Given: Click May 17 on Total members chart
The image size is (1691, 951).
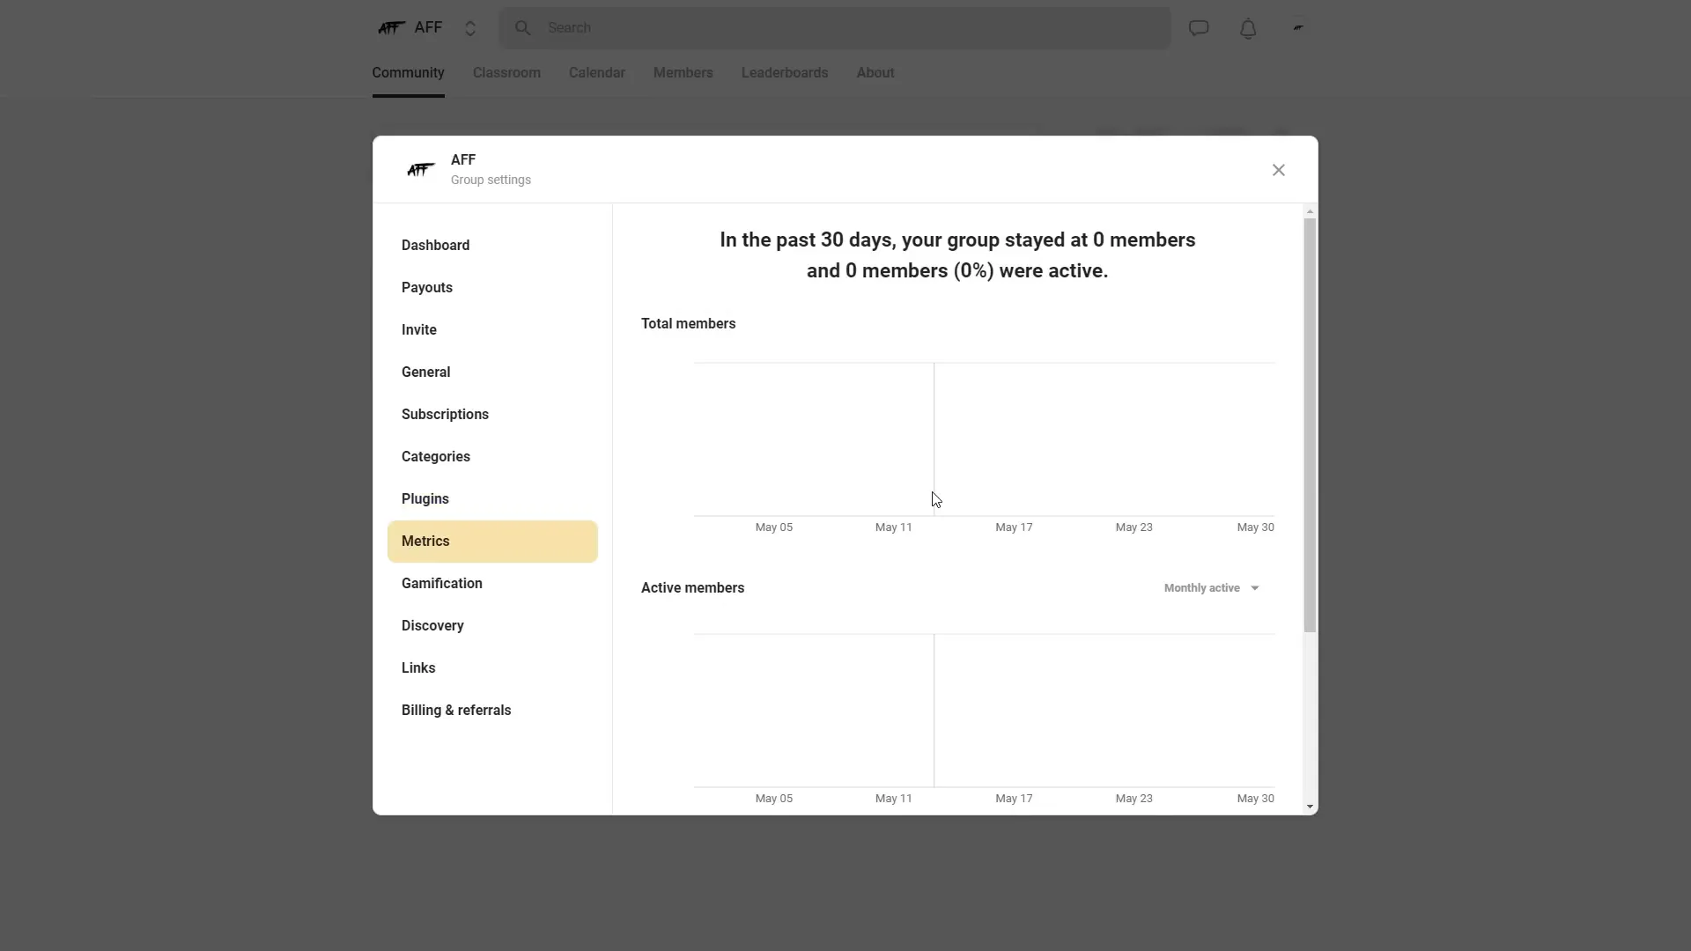Looking at the screenshot, I should point(1014,527).
